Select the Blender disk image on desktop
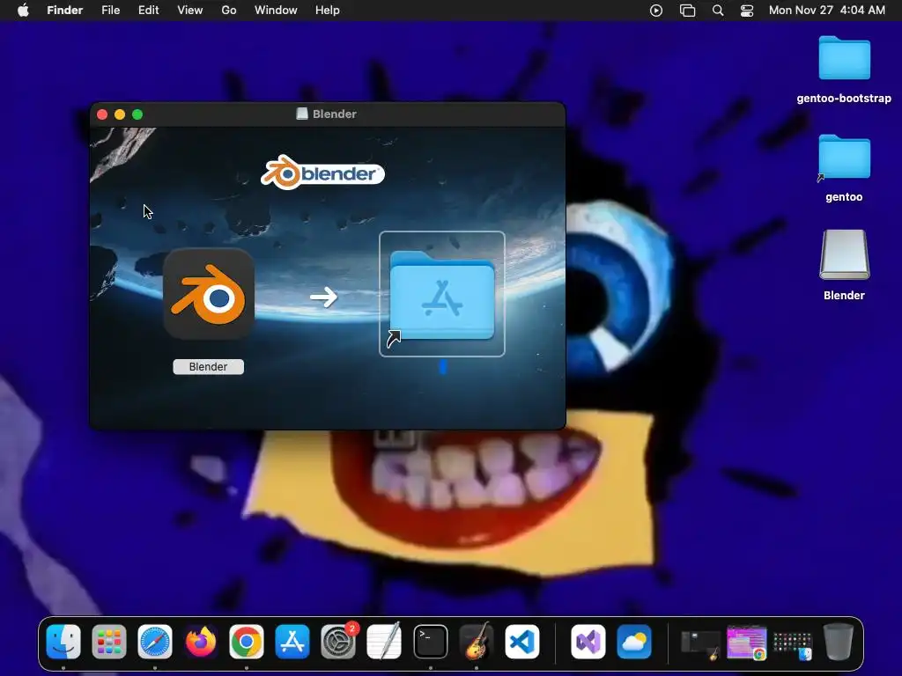The width and height of the screenshot is (902, 676). click(x=844, y=254)
